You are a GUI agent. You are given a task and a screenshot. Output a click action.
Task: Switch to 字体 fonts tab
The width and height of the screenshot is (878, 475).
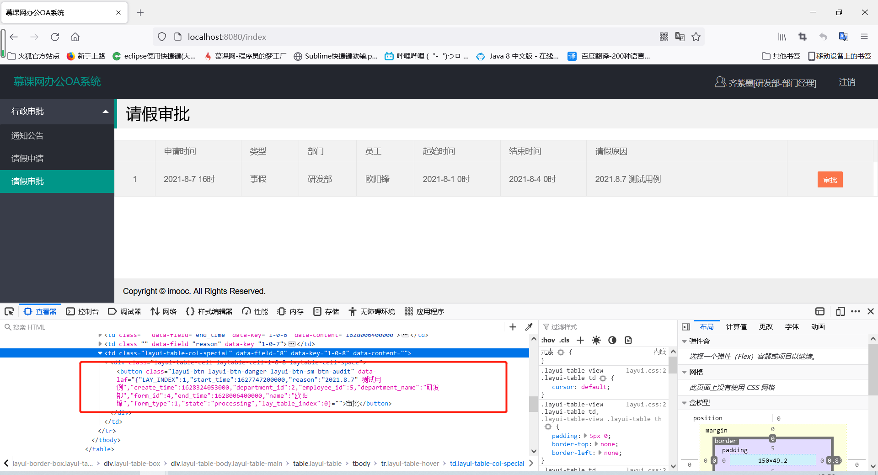(x=792, y=326)
